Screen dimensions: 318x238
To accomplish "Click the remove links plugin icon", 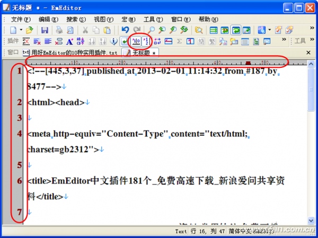I will (59, 41).
